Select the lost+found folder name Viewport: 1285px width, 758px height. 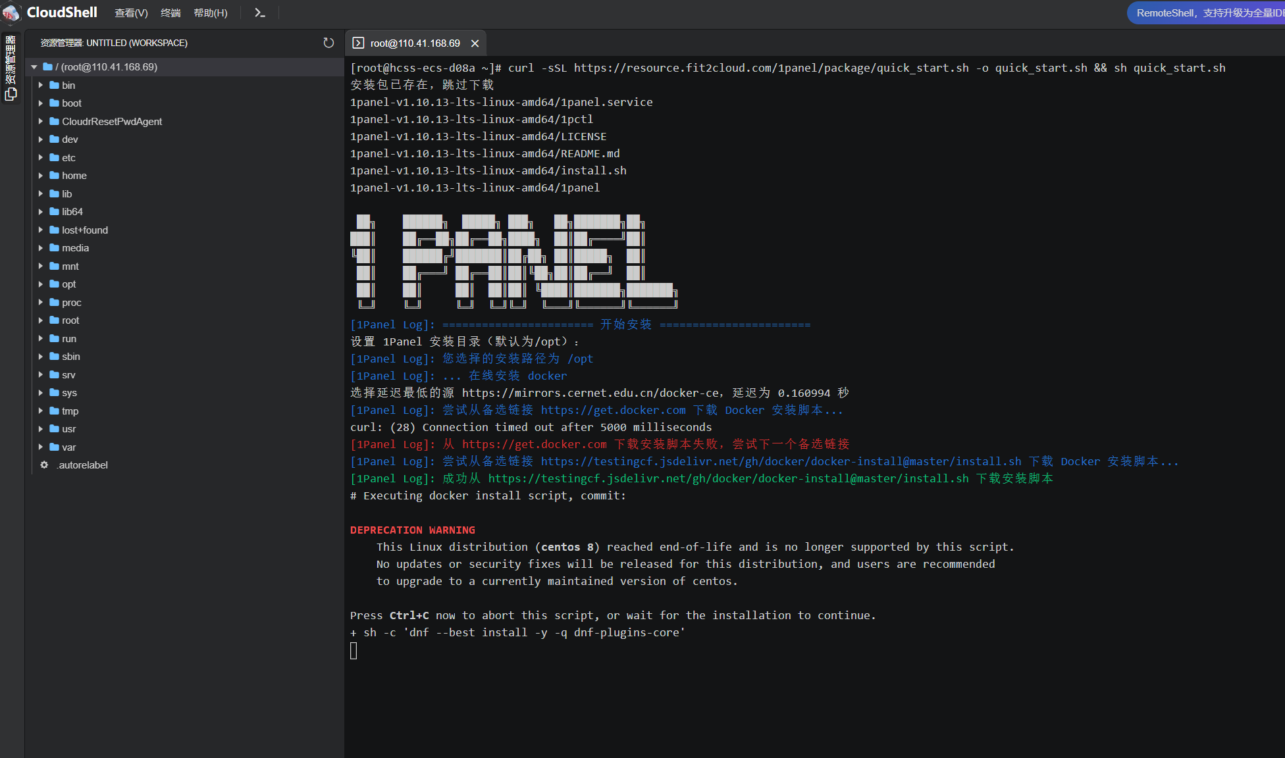(85, 230)
